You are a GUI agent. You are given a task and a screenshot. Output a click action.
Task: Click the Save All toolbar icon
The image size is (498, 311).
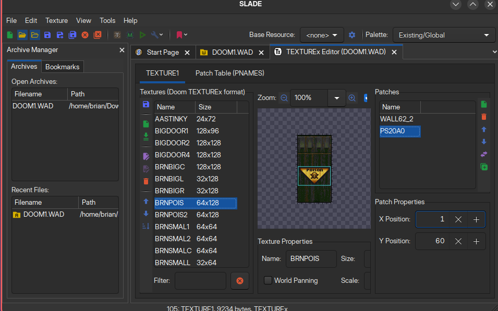[72, 35]
